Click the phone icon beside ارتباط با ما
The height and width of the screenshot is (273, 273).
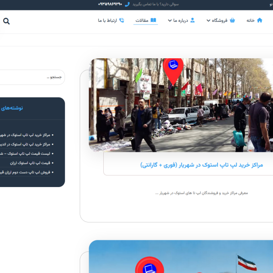[x=121, y=20]
